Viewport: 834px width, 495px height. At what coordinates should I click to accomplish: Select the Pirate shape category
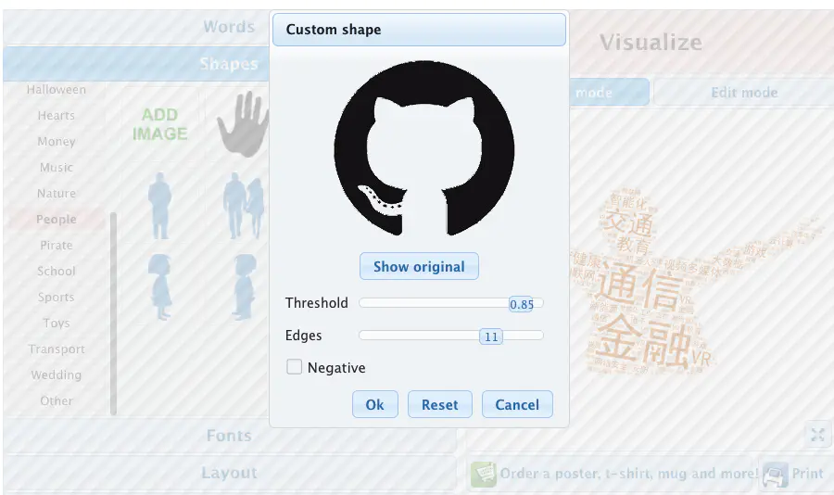tap(57, 246)
